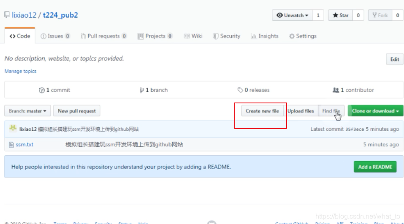Click the commit history clock icon

coord(42,90)
